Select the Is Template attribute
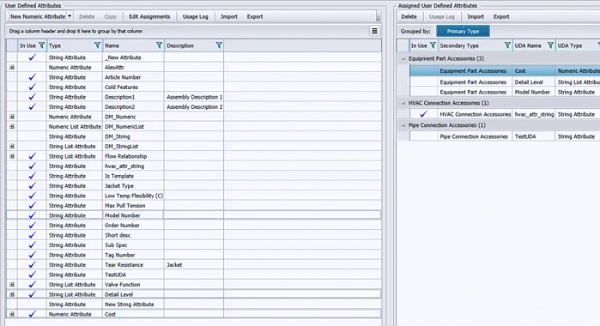This screenshot has width=600, height=326. (119, 176)
